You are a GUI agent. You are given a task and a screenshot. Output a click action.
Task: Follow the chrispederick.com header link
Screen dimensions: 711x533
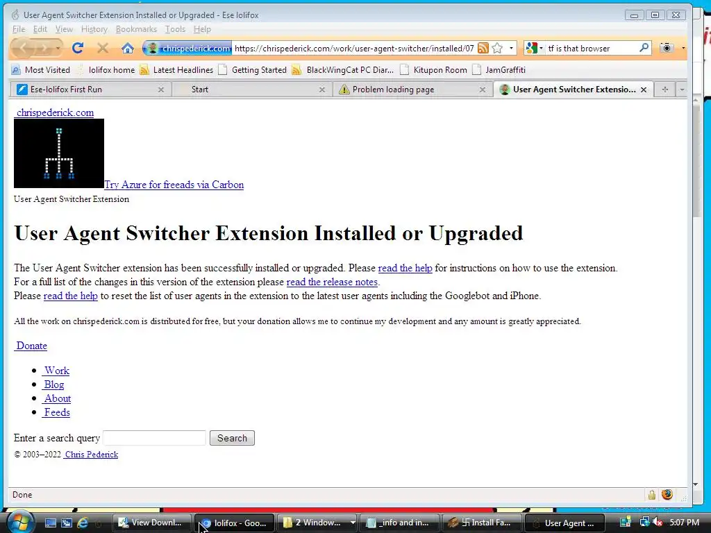pyautogui.click(x=54, y=112)
